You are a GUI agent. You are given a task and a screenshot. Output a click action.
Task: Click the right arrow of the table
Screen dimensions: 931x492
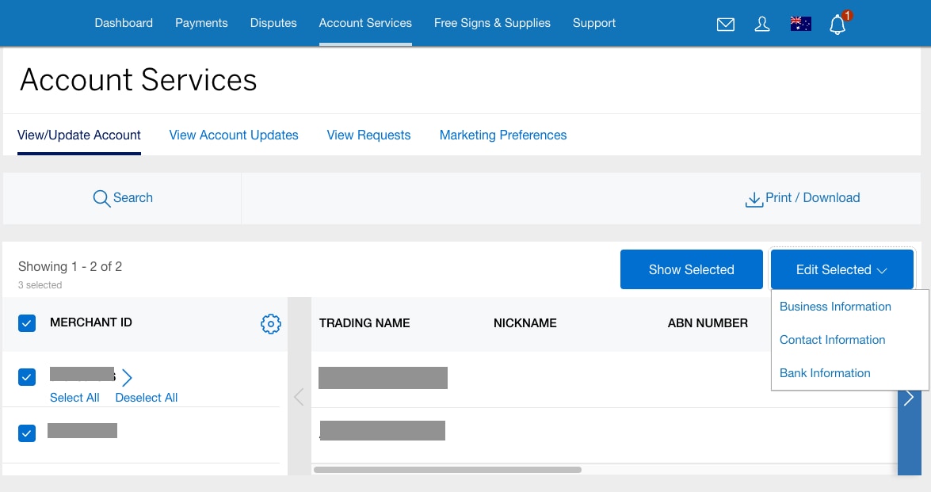tap(909, 398)
